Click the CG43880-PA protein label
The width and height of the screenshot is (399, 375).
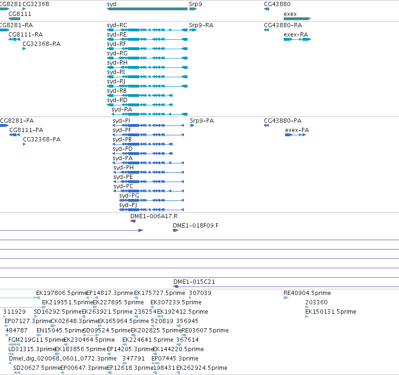coord(283,121)
